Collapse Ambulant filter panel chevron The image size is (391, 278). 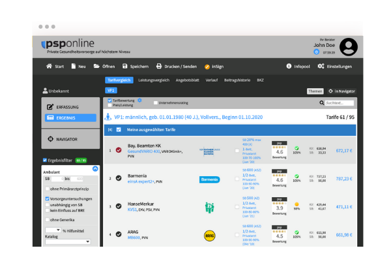tap(95, 169)
